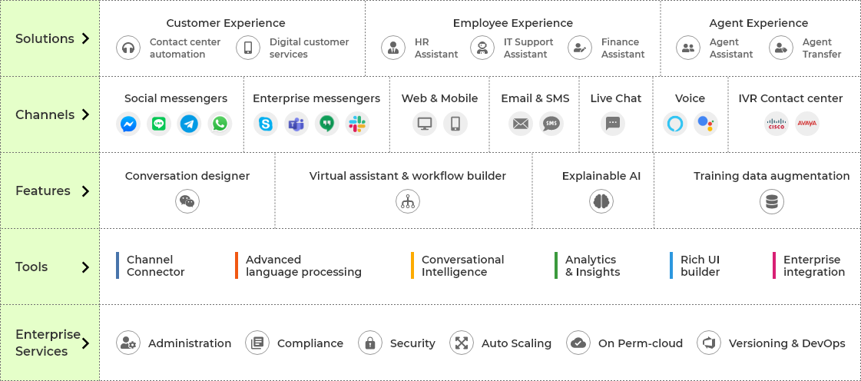
Task: Click the Facebook Messenger icon
Action: point(129,124)
